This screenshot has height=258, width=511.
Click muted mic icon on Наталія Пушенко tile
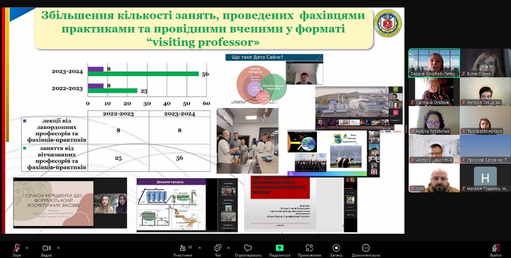[x=464, y=188]
